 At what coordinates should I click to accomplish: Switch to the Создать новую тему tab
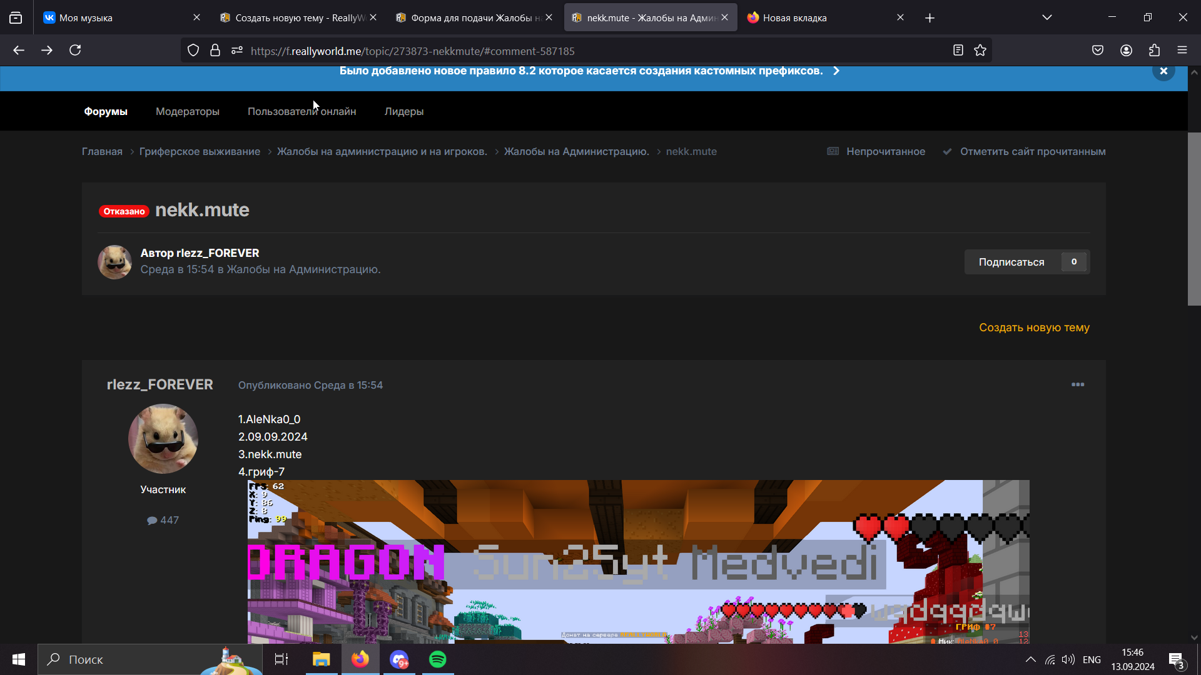click(298, 17)
